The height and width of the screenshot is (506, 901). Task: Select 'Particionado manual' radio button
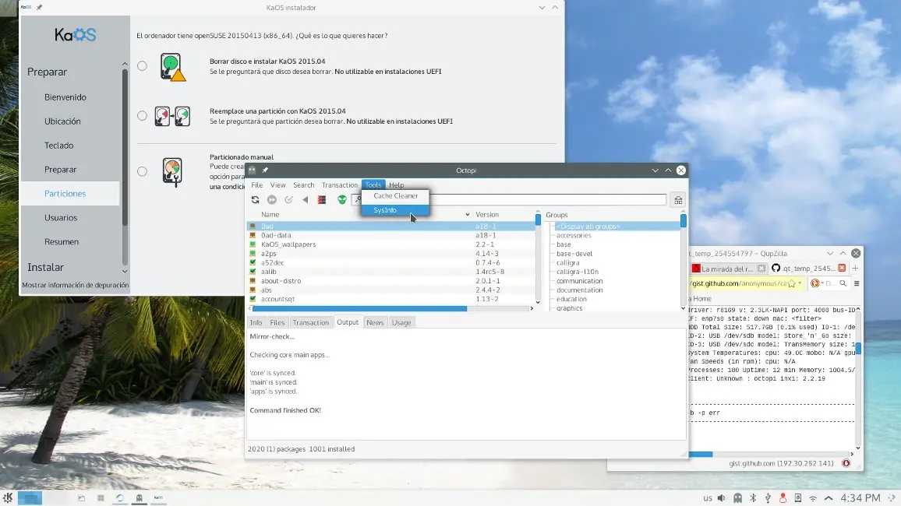click(x=142, y=171)
